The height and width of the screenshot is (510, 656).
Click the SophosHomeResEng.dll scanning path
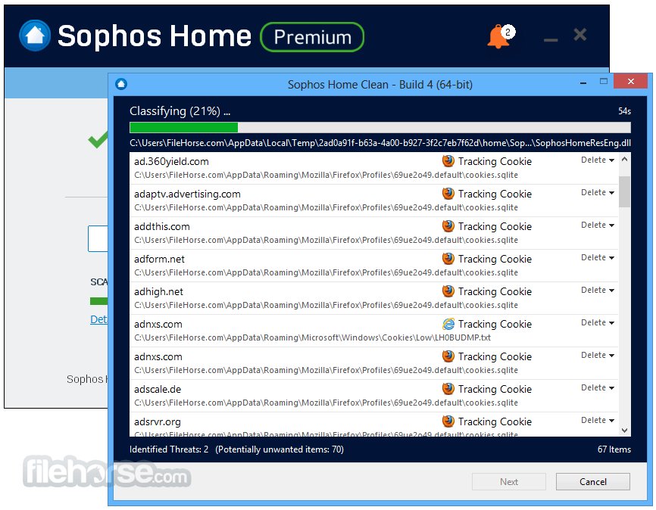(x=380, y=143)
